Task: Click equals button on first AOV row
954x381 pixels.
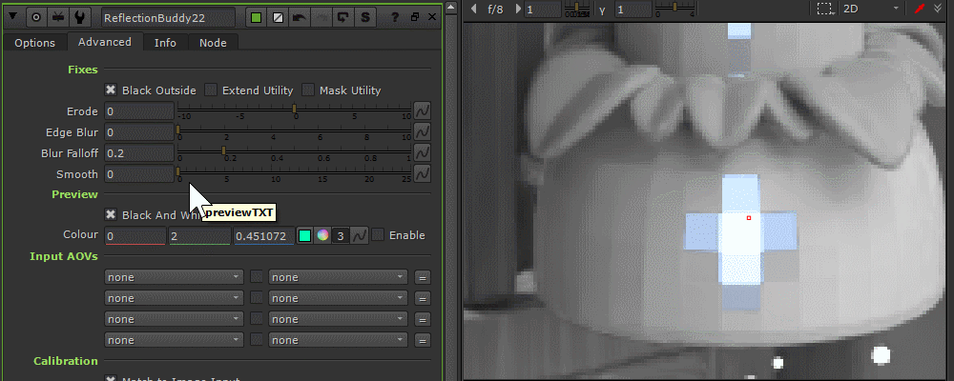Action: (x=423, y=278)
